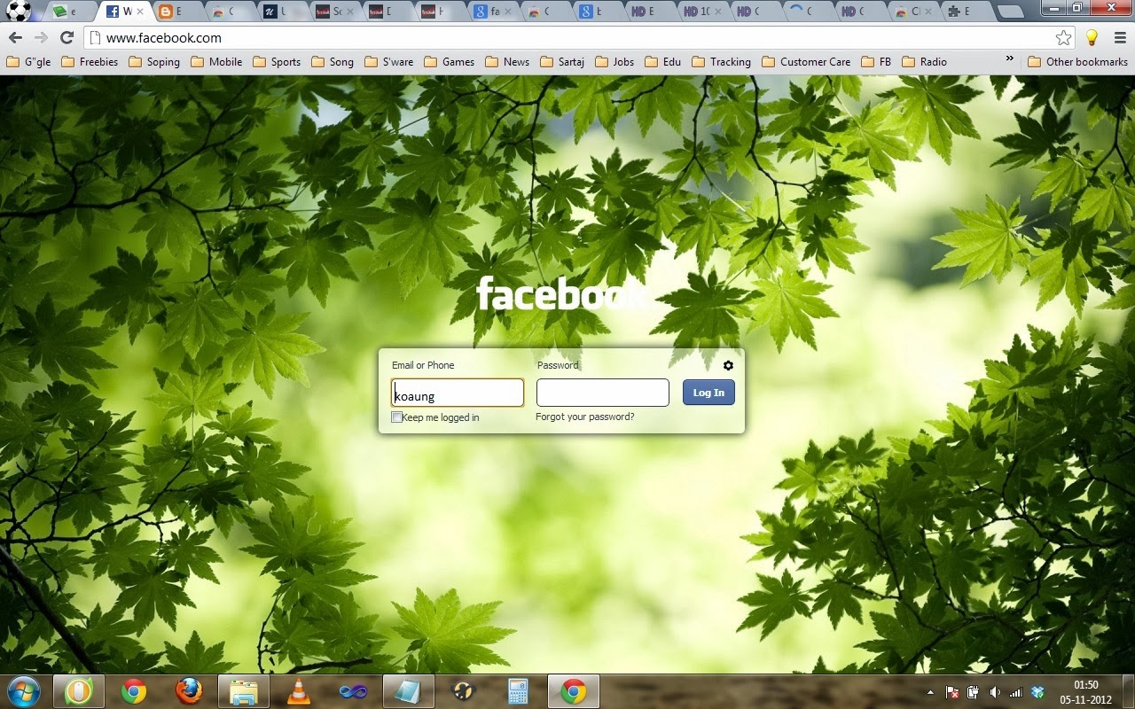Open the G"gle bookmark folder
1135x709 pixels.
point(28,62)
